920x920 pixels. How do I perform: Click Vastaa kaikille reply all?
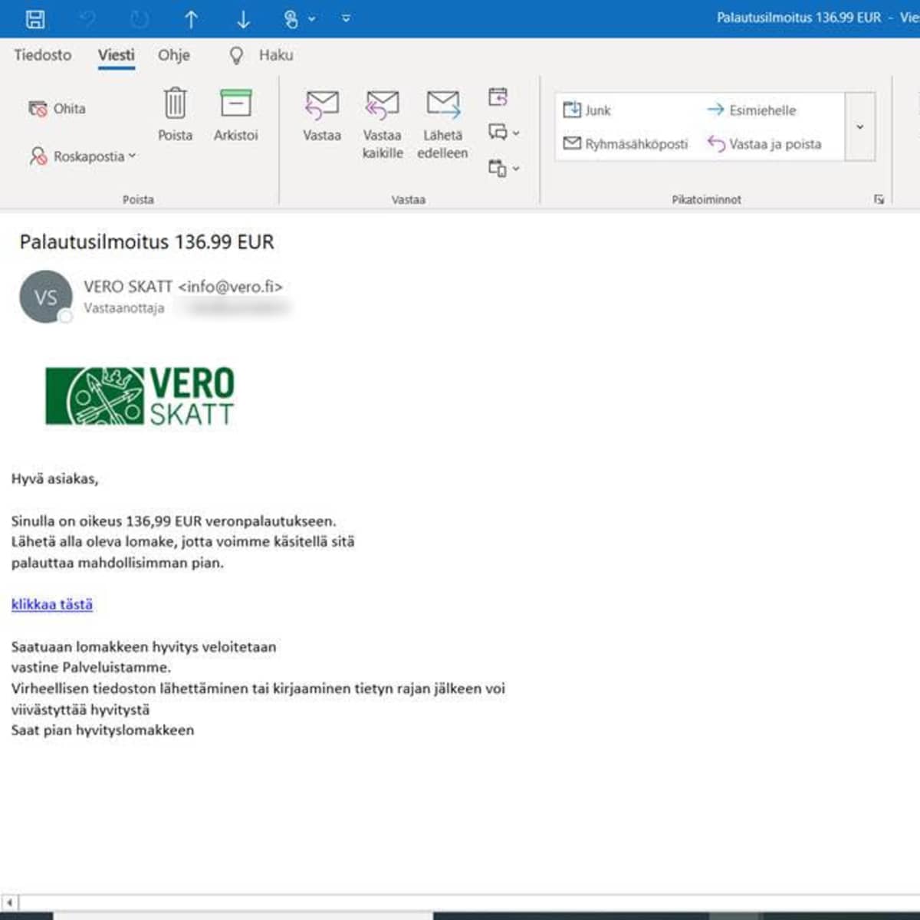coord(383,124)
